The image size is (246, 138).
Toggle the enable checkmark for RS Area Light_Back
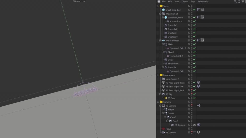[x=194, y=90]
